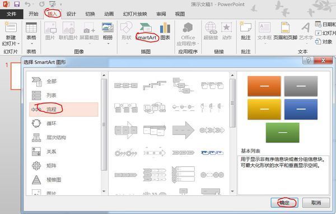Click the SmartArt icon in ribbon
This screenshot has width=336, height=214.
pos(146,27)
